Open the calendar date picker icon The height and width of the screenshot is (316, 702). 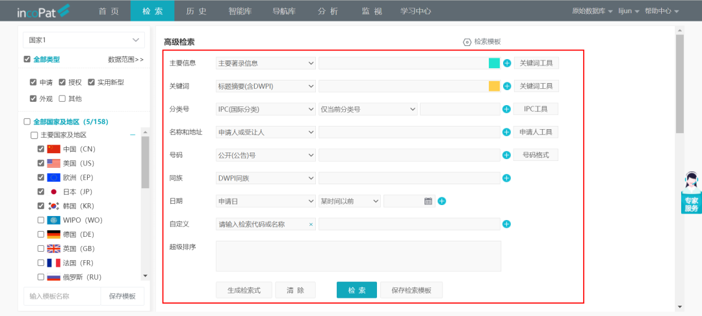point(428,201)
